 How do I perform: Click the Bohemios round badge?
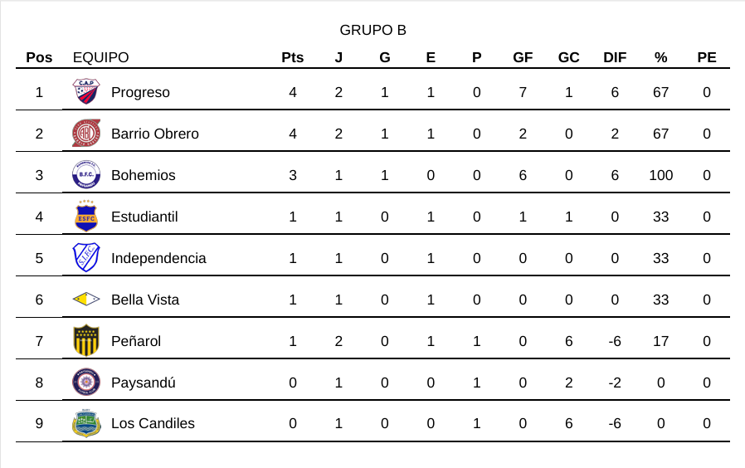tap(86, 175)
